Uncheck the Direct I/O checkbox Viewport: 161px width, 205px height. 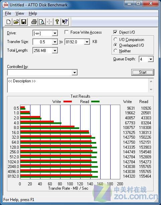(115, 32)
